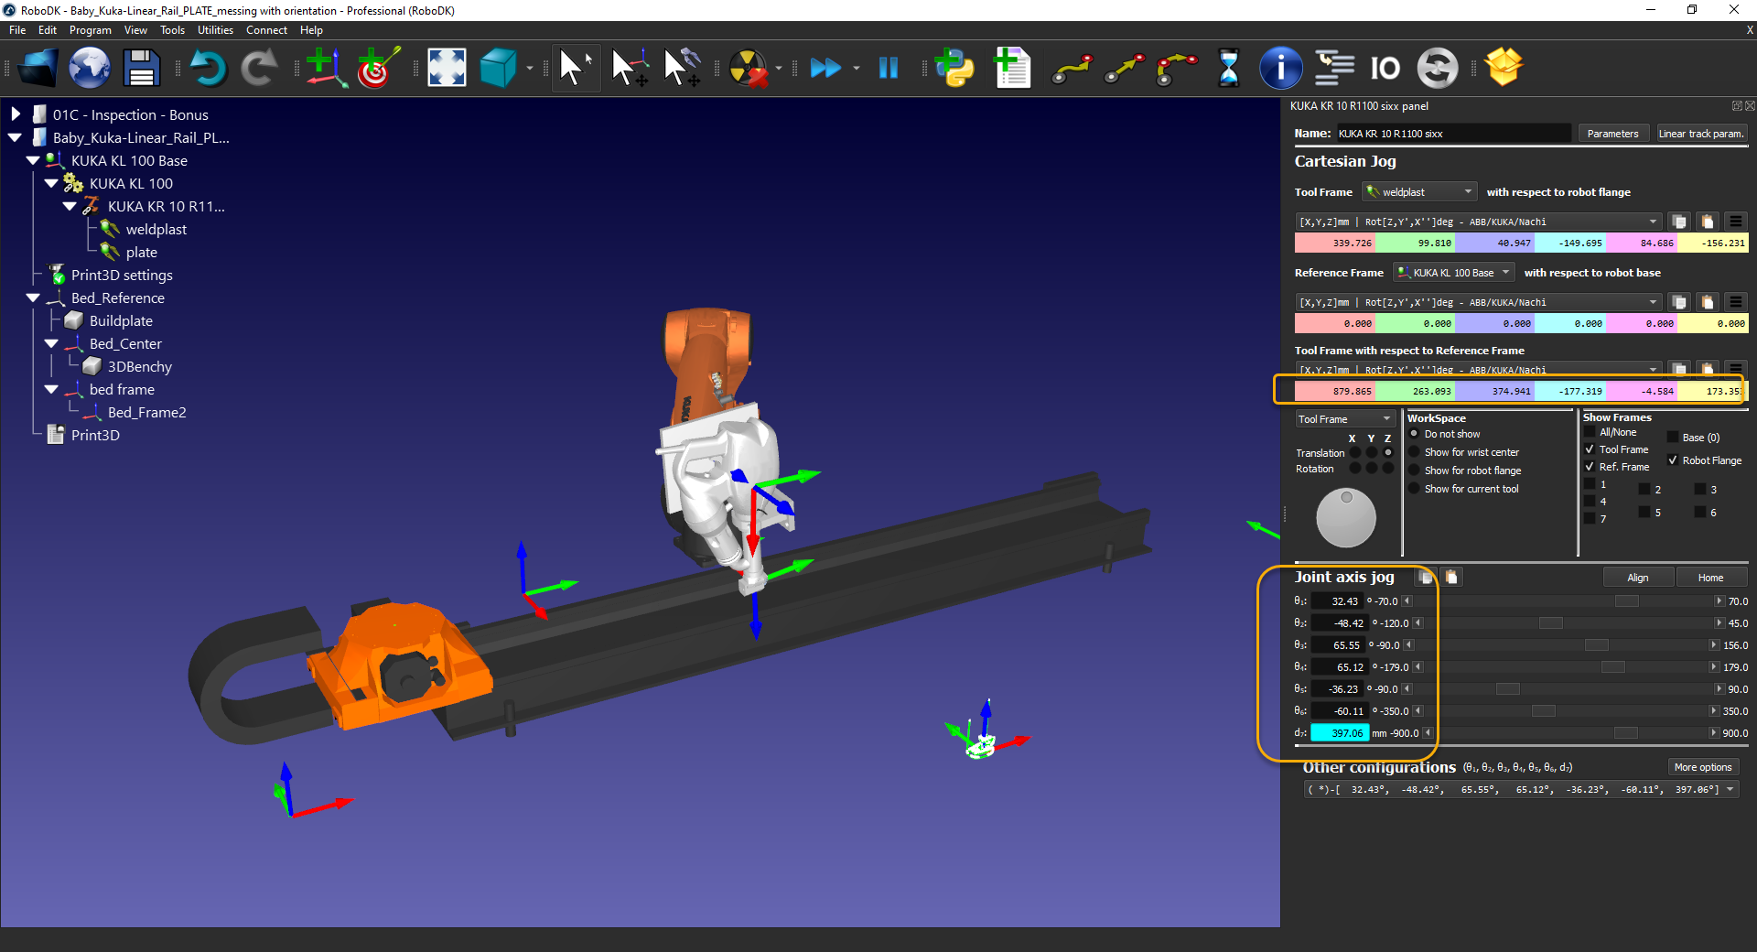Open the Utilities menu
Image resolution: width=1757 pixels, height=952 pixels.
tap(215, 30)
